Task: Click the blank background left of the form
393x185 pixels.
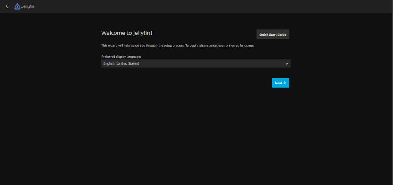Action: pyautogui.click(x=50, y=75)
